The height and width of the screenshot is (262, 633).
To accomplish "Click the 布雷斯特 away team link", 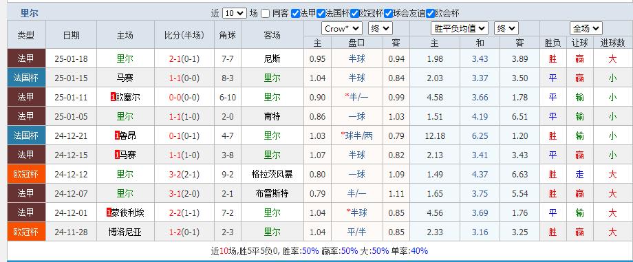I will [272, 193].
